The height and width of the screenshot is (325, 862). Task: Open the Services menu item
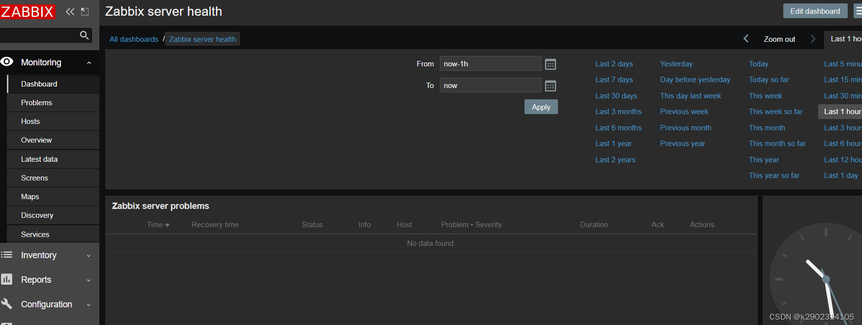click(53, 235)
